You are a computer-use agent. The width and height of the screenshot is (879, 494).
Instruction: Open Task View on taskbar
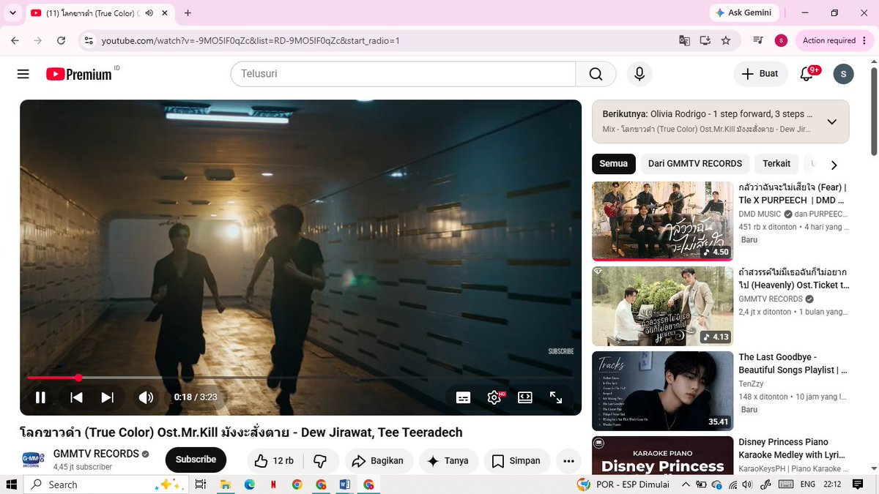point(201,484)
